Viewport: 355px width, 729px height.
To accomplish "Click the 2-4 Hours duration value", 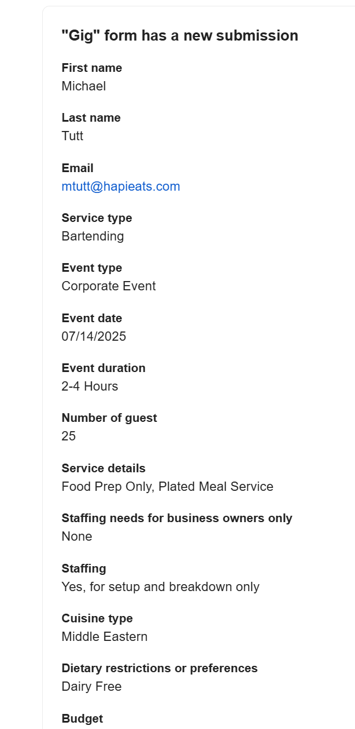I will [90, 387].
